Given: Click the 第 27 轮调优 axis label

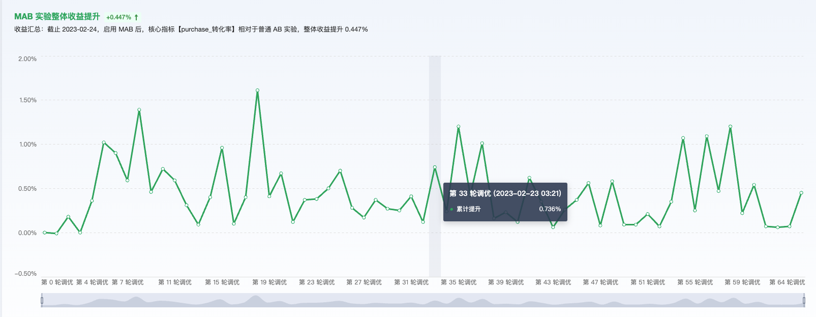Looking at the screenshot, I should pyautogui.click(x=364, y=282).
